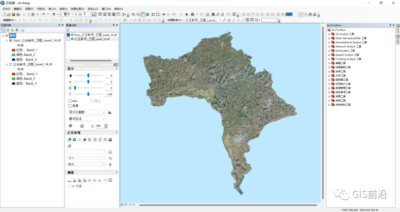Open the 地理处理(G) menu
Screen dimensions: 400x212
(x=77, y=9)
